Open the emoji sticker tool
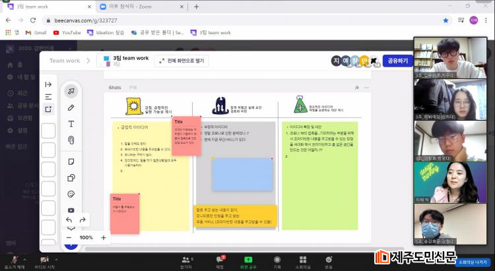Screen dimensions: 495x271 click(x=71, y=194)
